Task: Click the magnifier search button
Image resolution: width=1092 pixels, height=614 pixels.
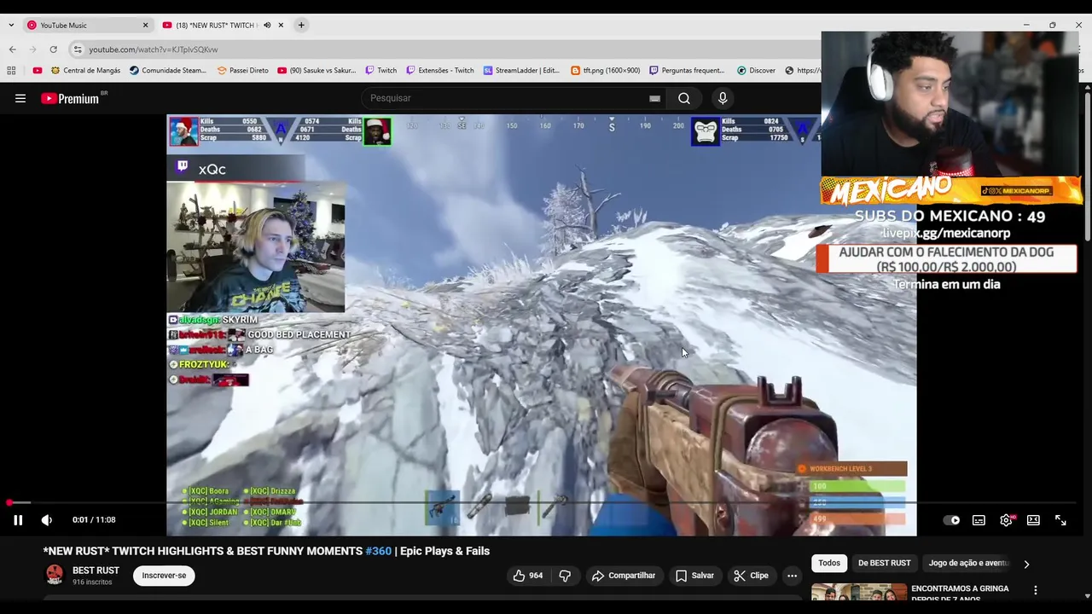Action: tap(684, 98)
